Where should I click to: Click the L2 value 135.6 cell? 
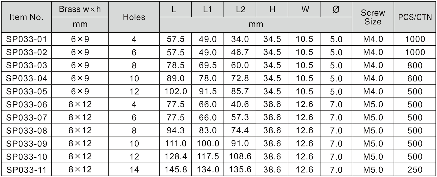point(240,170)
